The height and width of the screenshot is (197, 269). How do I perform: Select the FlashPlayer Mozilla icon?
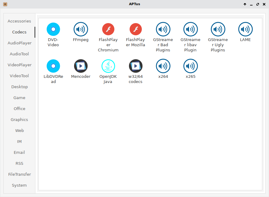coord(135,29)
